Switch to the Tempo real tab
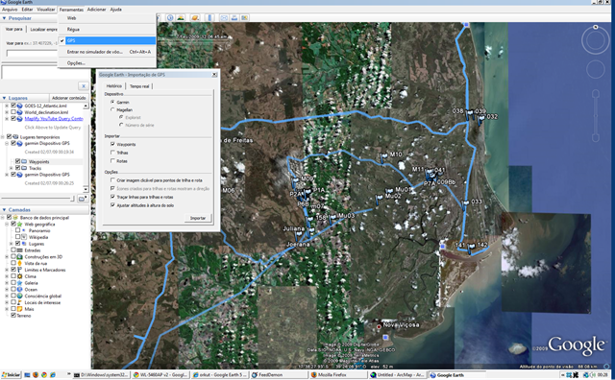 pyautogui.click(x=139, y=86)
